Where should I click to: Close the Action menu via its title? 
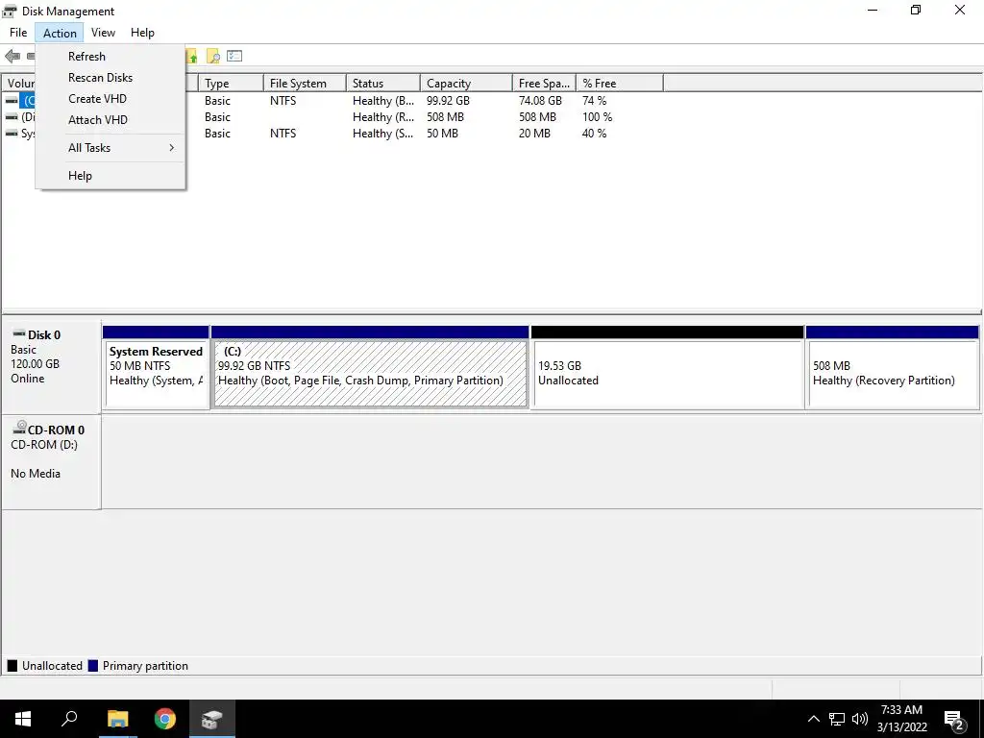click(x=60, y=33)
